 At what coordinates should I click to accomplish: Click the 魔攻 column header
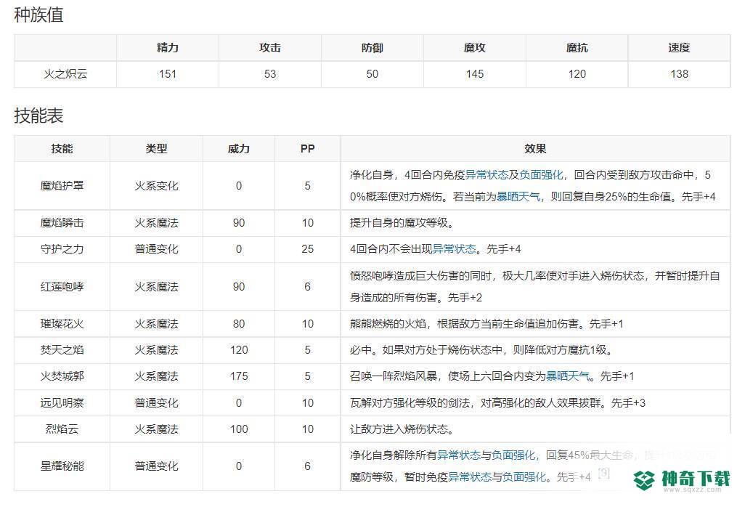click(475, 47)
